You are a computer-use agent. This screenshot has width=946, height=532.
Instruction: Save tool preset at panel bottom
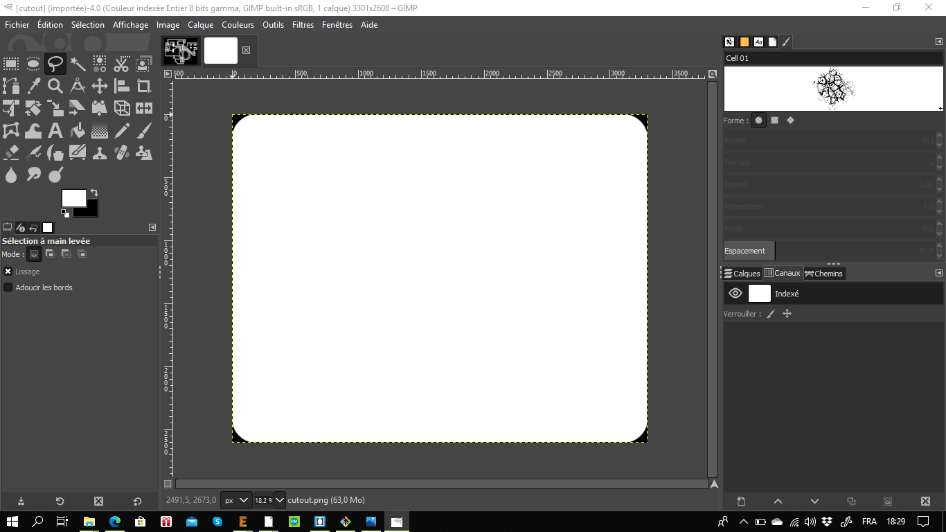click(21, 502)
